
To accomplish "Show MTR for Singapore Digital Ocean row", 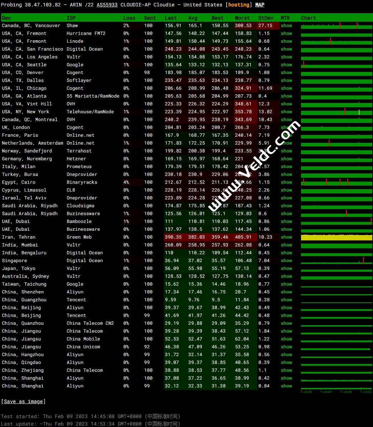I will 286,261.
